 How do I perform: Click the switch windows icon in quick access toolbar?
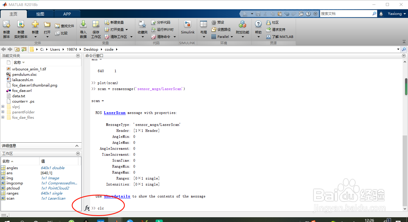[x=301, y=14]
